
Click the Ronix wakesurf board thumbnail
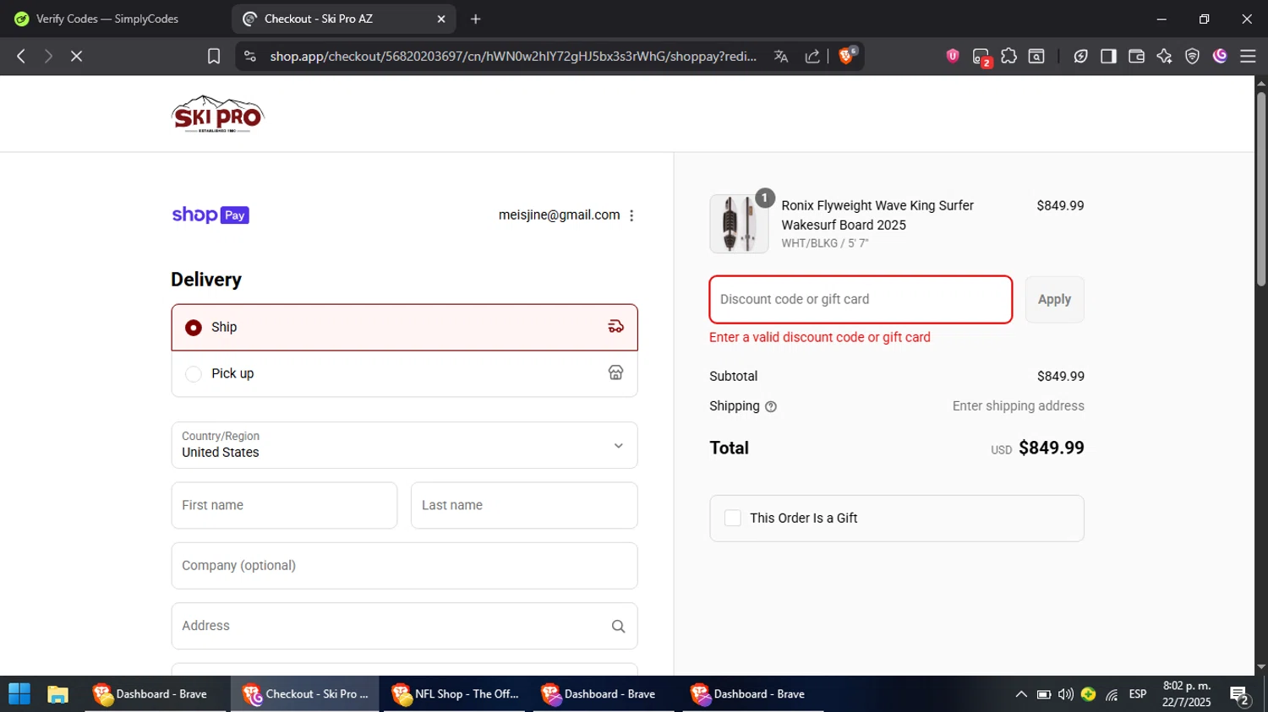tap(739, 224)
